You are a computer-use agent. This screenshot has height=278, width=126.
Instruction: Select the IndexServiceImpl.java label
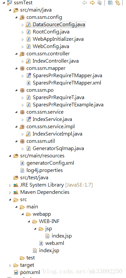(57, 134)
